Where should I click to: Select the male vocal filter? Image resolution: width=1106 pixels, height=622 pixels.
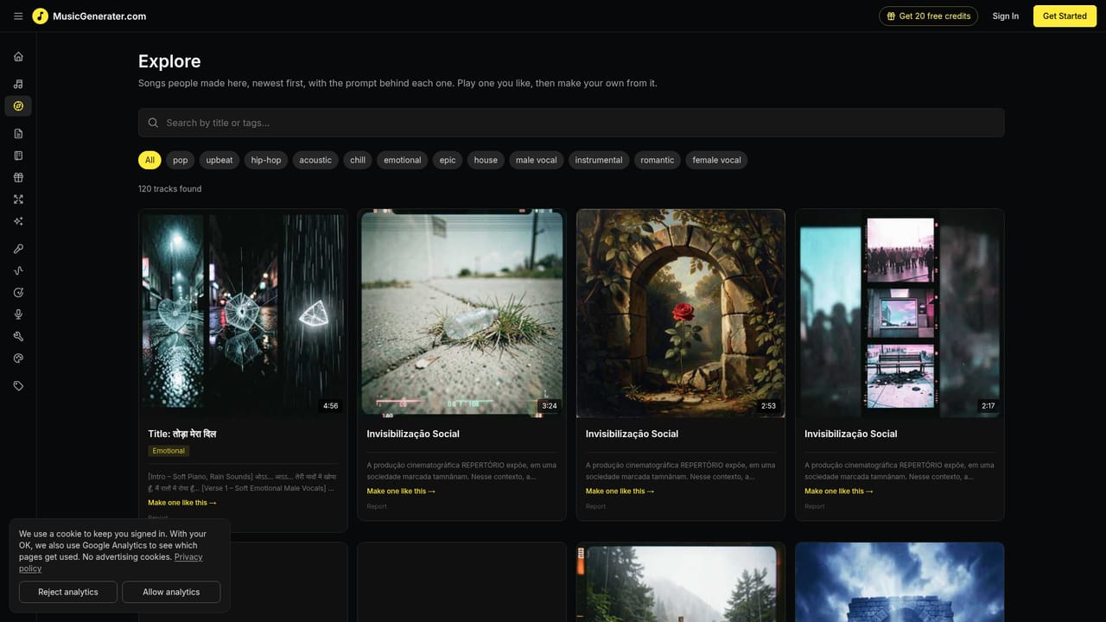point(537,160)
